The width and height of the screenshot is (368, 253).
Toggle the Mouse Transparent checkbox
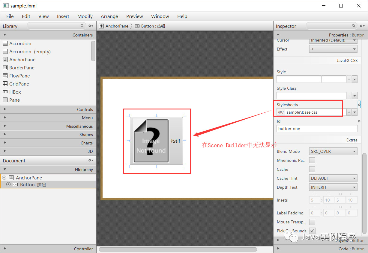(x=312, y=222)
